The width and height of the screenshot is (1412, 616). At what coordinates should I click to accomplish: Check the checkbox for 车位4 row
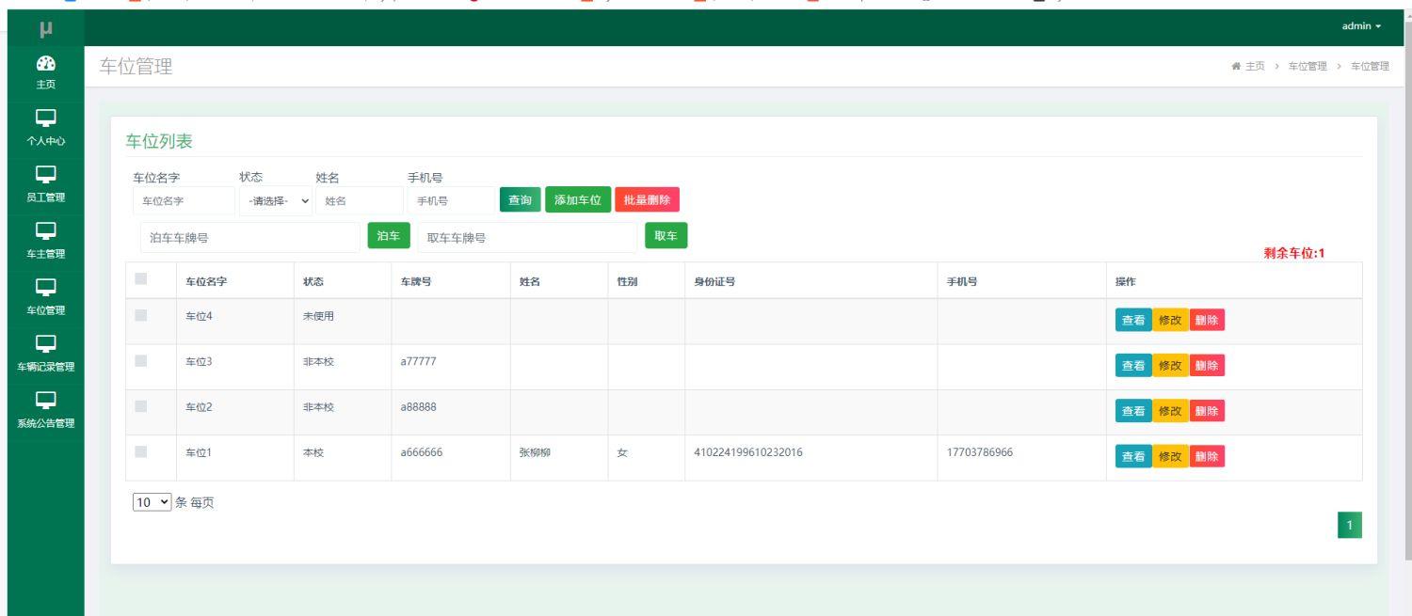(x=141, y=316)
